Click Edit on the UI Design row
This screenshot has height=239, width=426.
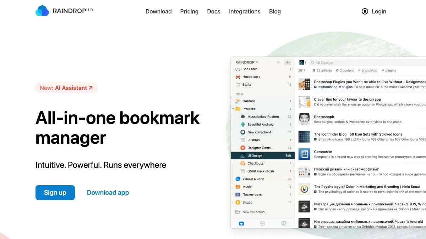pyautogui.click(x=288, y=156)
